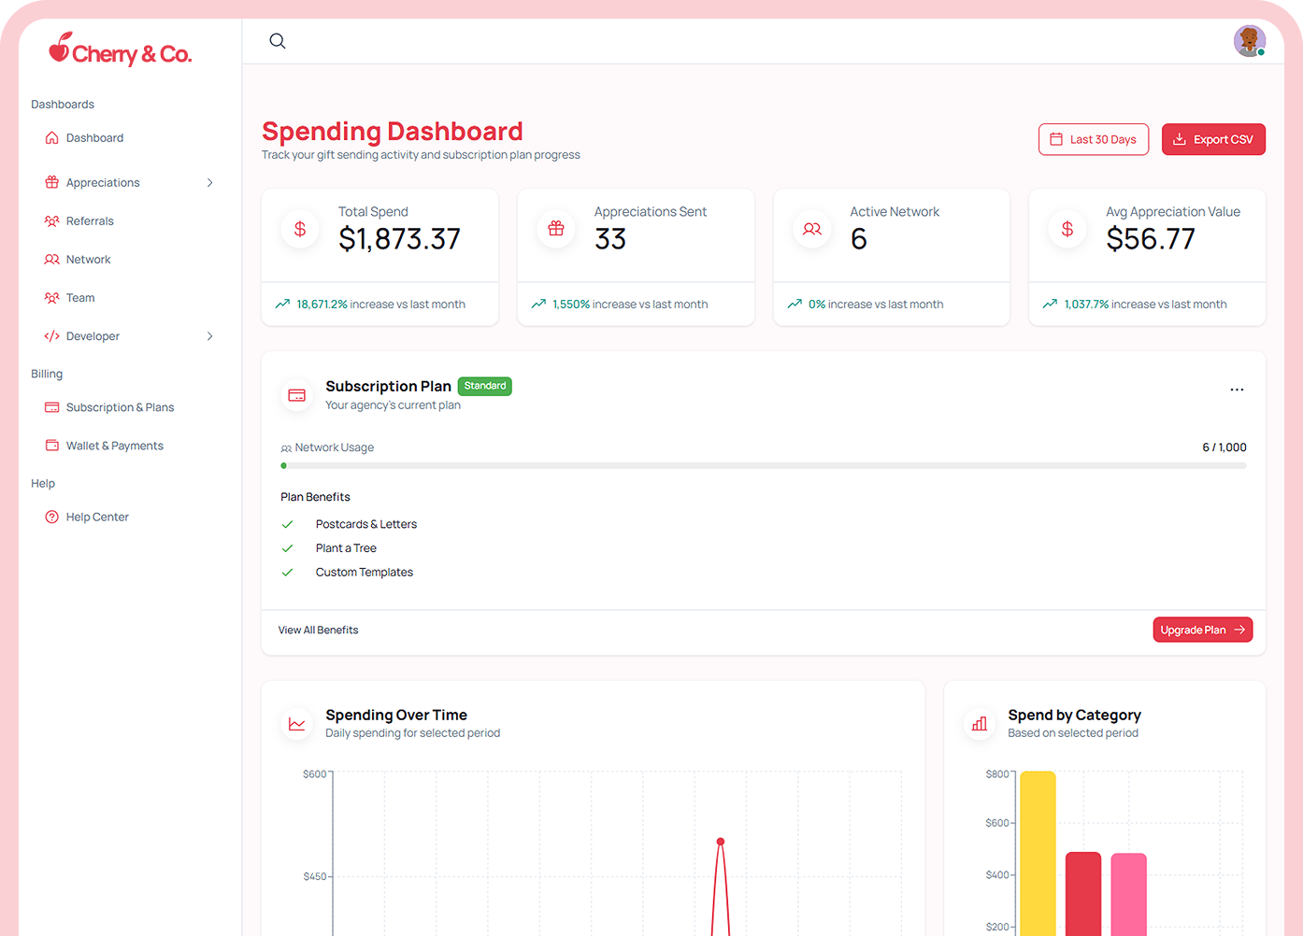Viewport: 1303px width, 936px height.
Task: Click the Spend by Category bar chart icon
Action: [980, 724]
